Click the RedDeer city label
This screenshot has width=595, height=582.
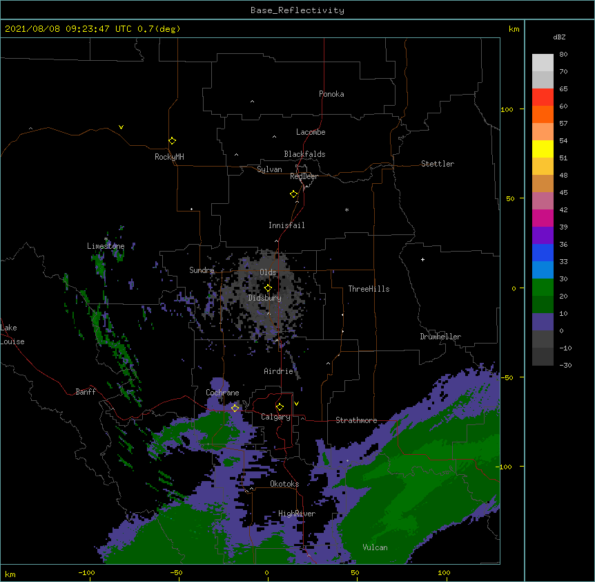pyautogui.click(x=304, y=176)
